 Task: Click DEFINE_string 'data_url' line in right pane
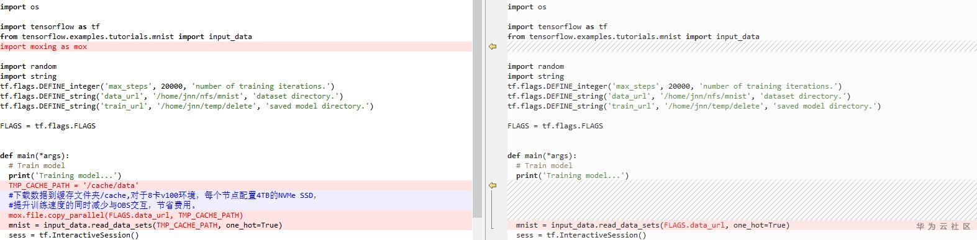click(679, 96)
